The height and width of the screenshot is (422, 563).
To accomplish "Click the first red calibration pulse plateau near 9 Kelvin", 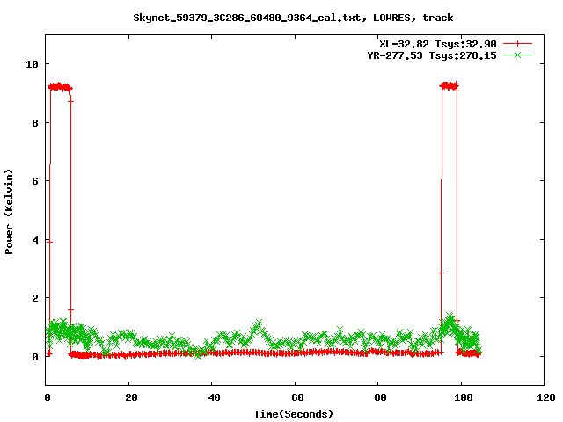I will click(61, 87).
